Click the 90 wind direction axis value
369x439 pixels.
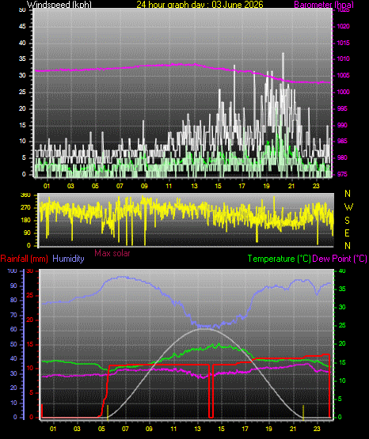coord(27,233)
